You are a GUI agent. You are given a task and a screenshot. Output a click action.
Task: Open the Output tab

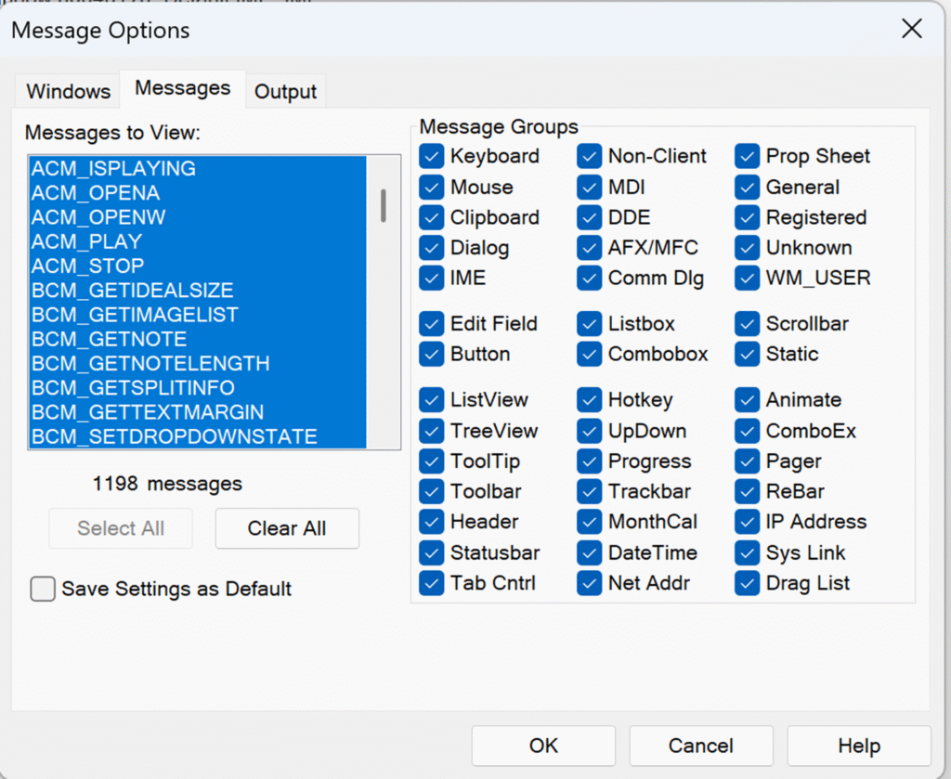point(285,91)
